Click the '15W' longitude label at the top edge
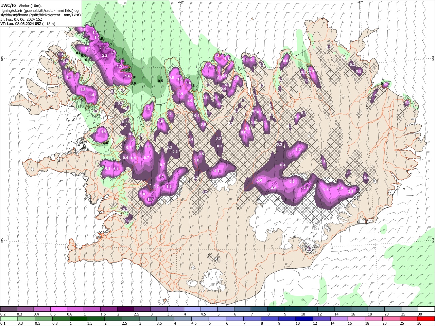This screenshot has height=326, width=435. (x=360, y=2)
